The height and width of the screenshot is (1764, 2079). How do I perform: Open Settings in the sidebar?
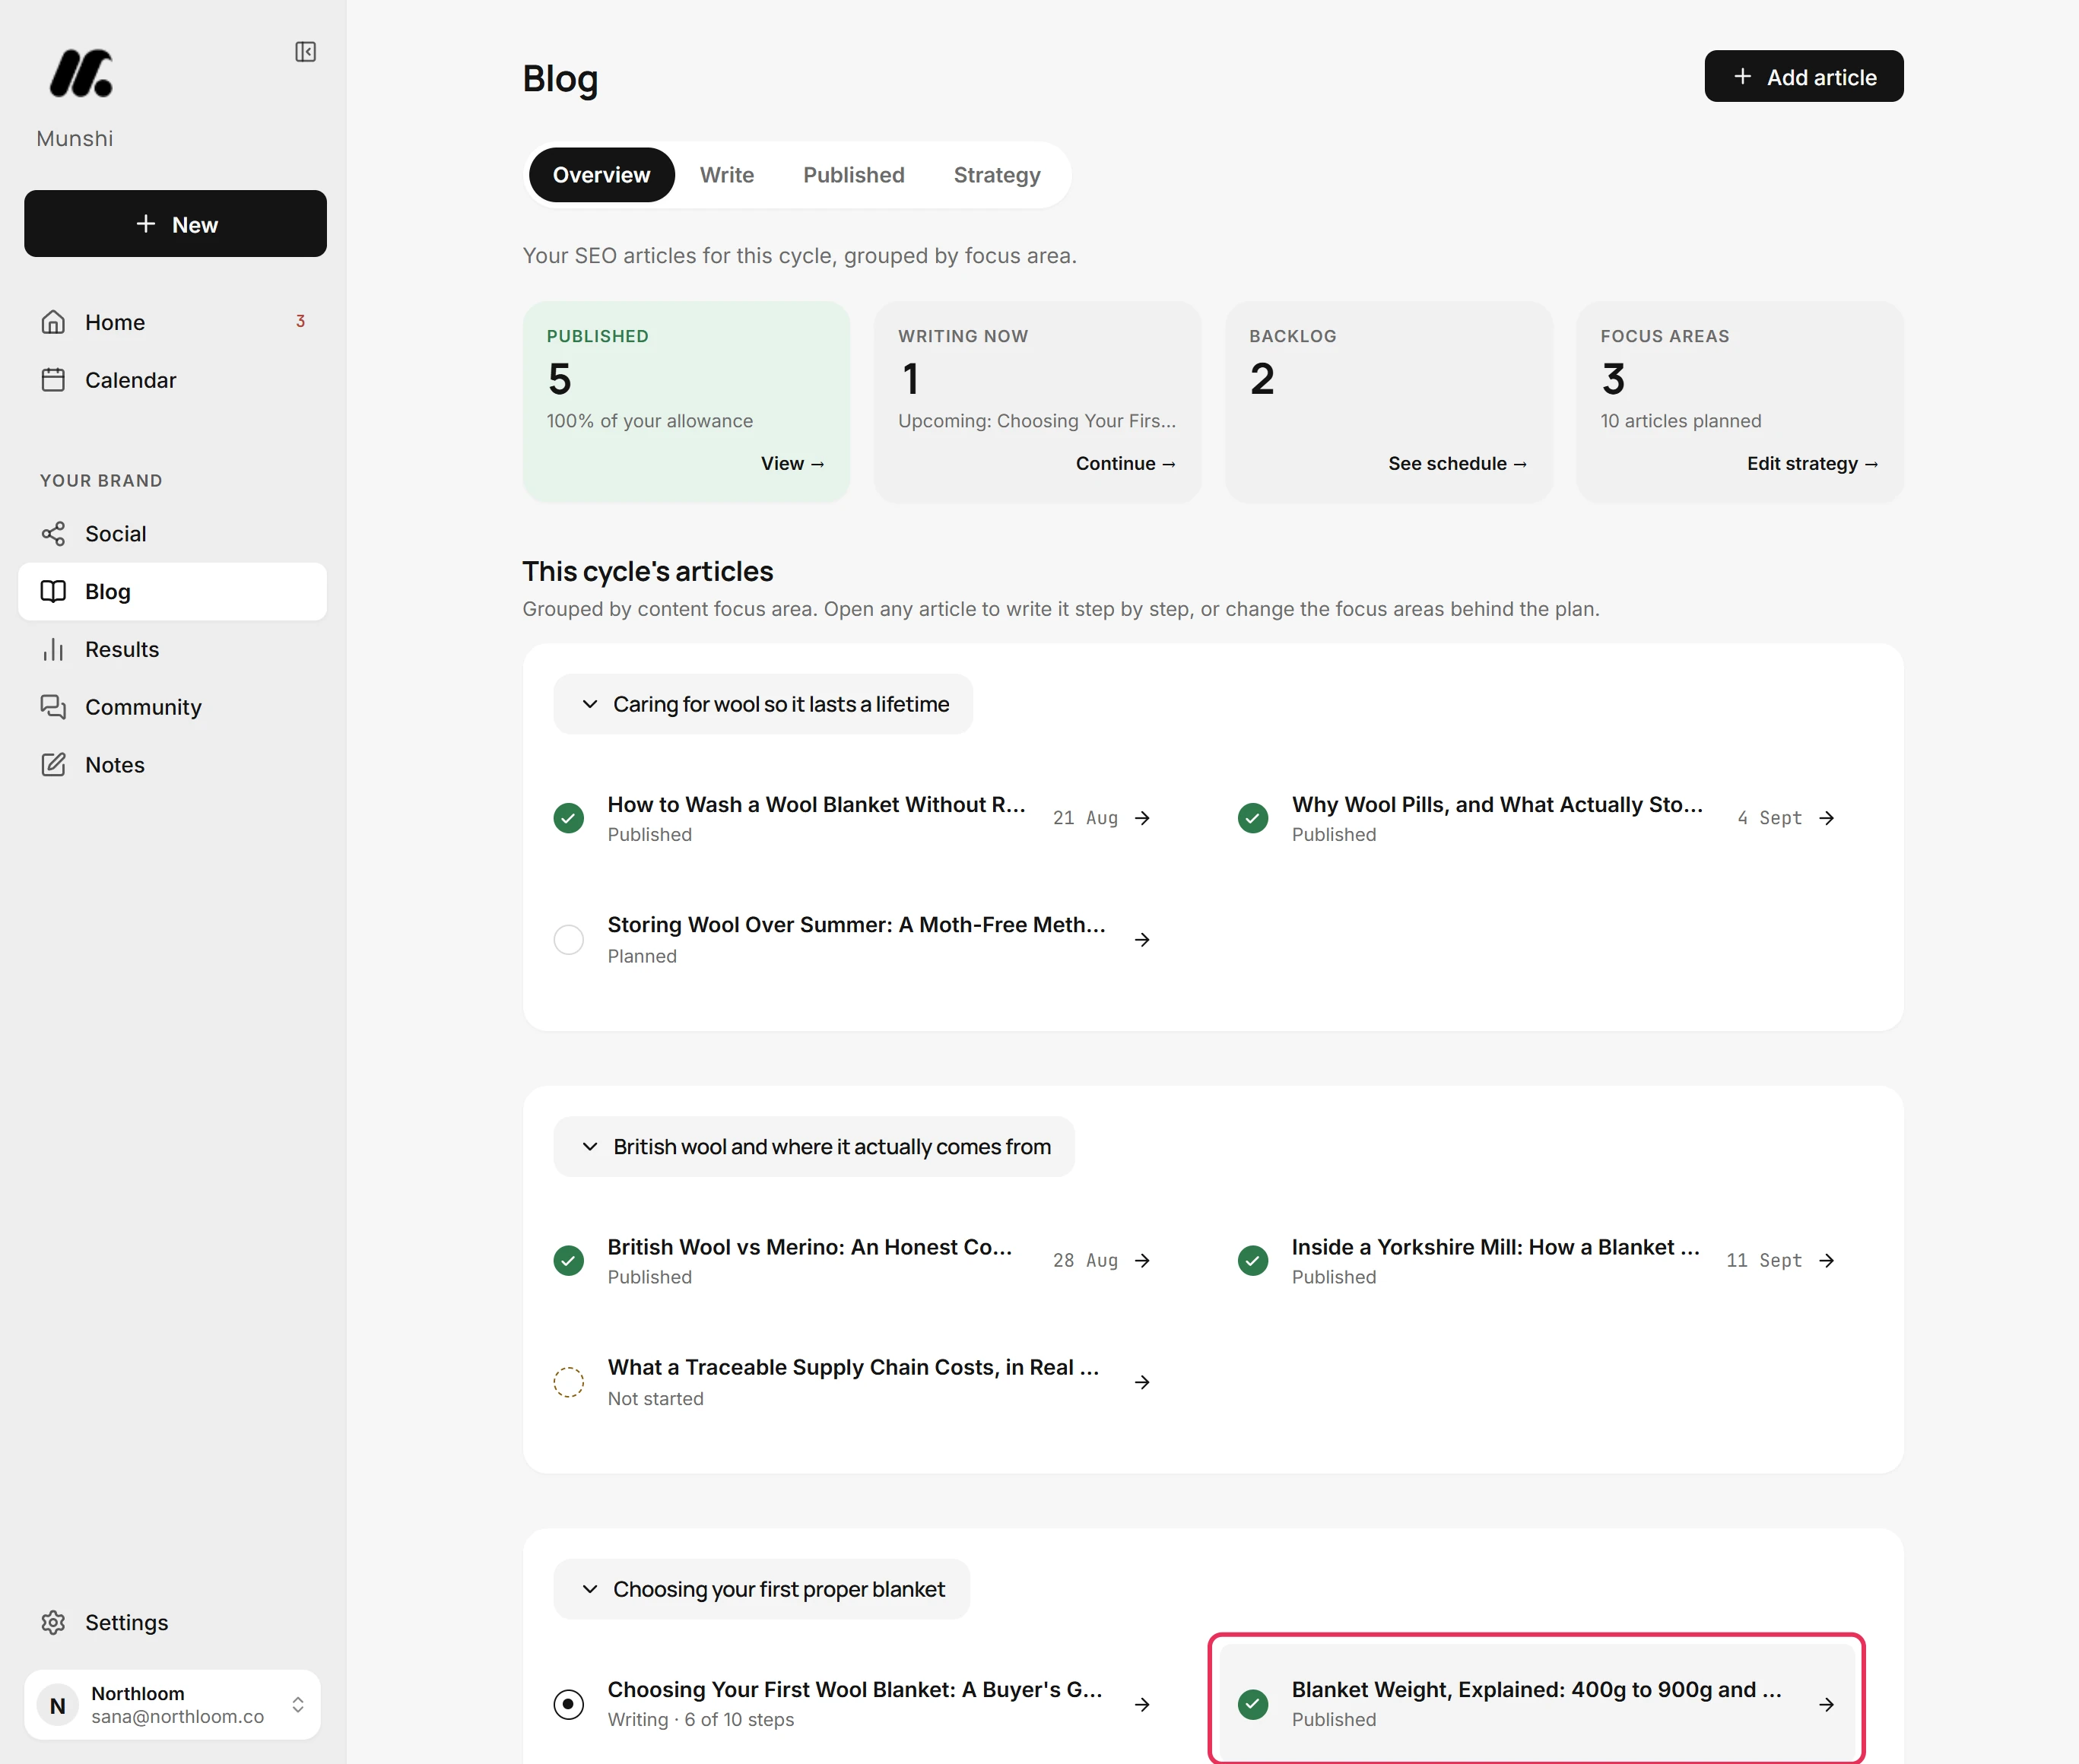(x=173, y=1622)
